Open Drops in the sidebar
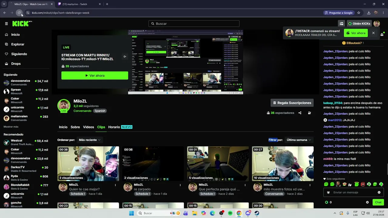 [16, 64]
